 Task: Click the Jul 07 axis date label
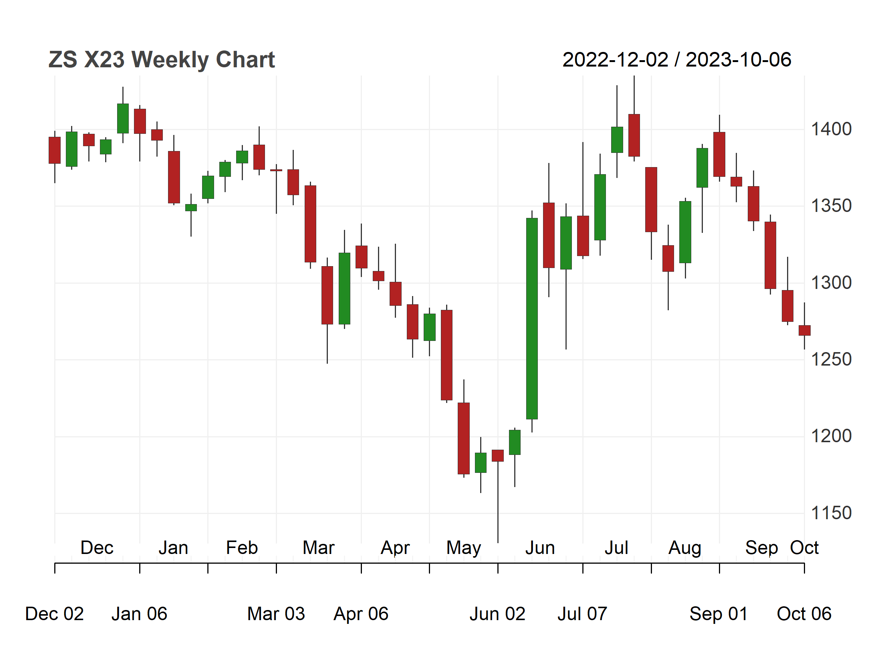582,614
